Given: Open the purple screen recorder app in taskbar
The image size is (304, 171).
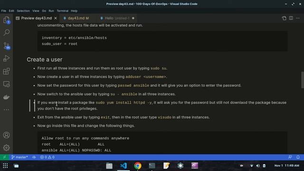Looking at the screenshot, I should click(x=195, y=166).
